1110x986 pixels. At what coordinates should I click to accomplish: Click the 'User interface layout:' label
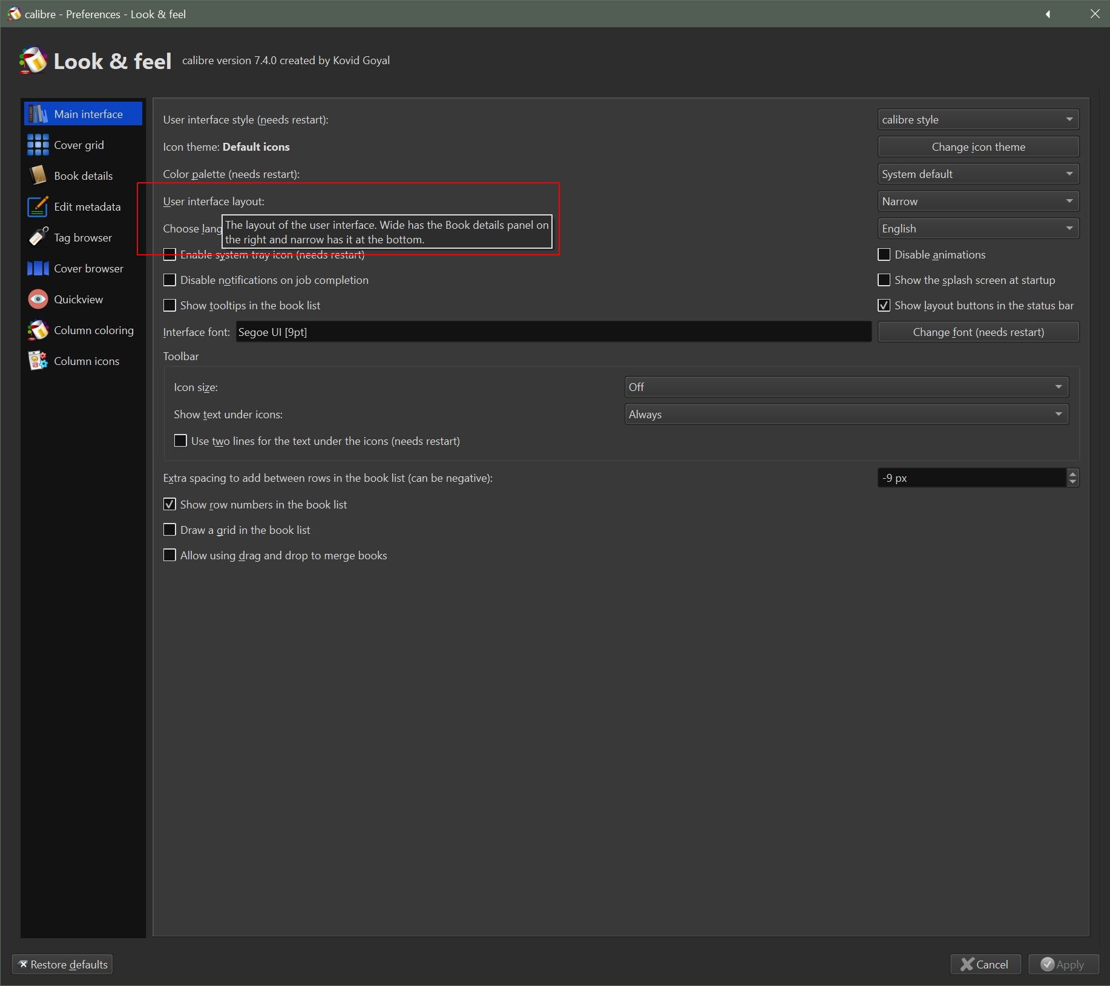pos(214,201)
